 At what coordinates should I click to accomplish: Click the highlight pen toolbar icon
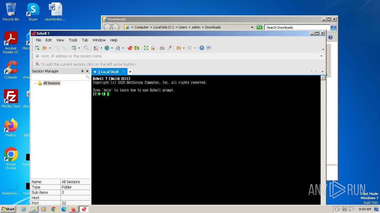click(x=169, y=48)
